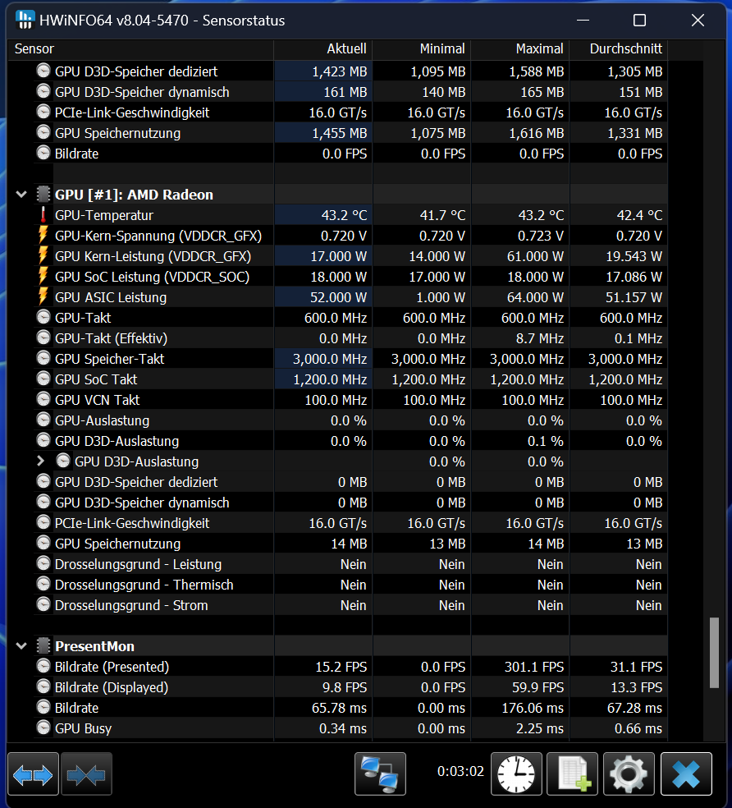Click the clock icon beside Bildrate (Presented)

(43, 666)
